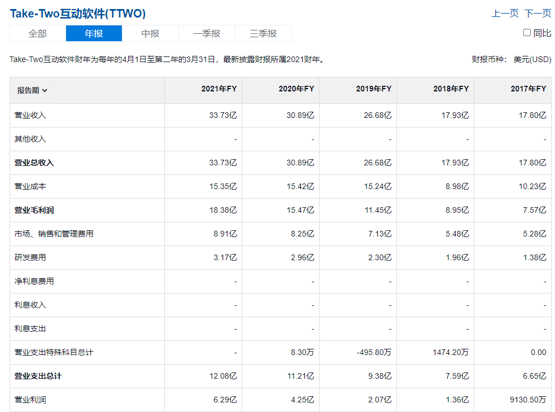The width and height of the screenshot is (555, 412).
Task: Click the 2021年FY column header
Action: (219, 89)
